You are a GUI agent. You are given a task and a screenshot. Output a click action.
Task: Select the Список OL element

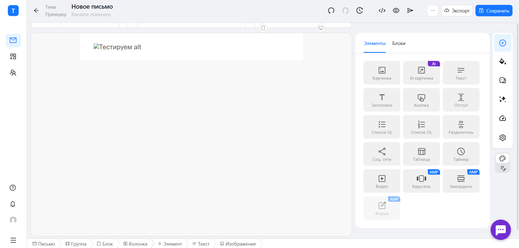coord(421,127)
